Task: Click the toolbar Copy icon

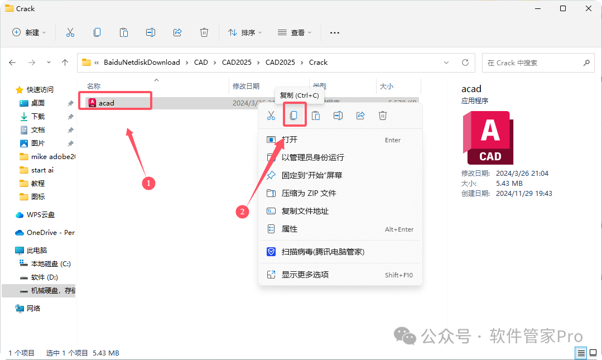Action: point(97,33)
